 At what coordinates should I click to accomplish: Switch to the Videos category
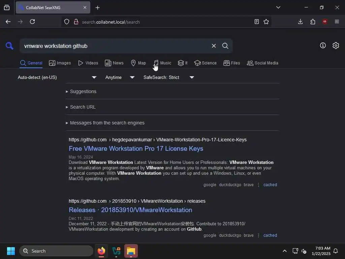[88, 63]
